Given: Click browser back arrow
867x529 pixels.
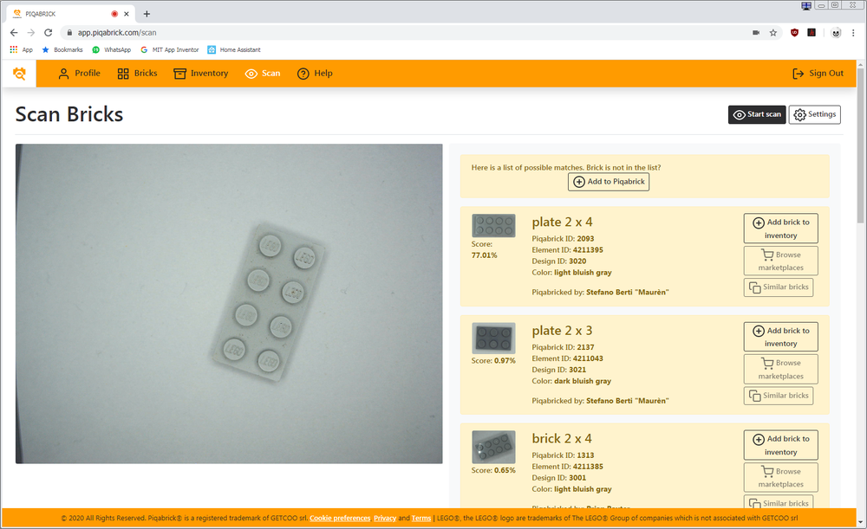Looking at the screenshot, I should click(x=14, y=33).
